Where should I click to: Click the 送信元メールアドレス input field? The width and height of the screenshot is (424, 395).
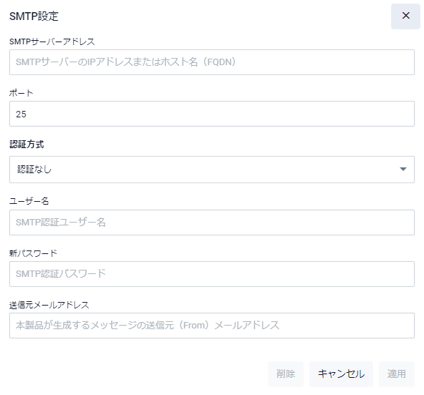(212, 326)
